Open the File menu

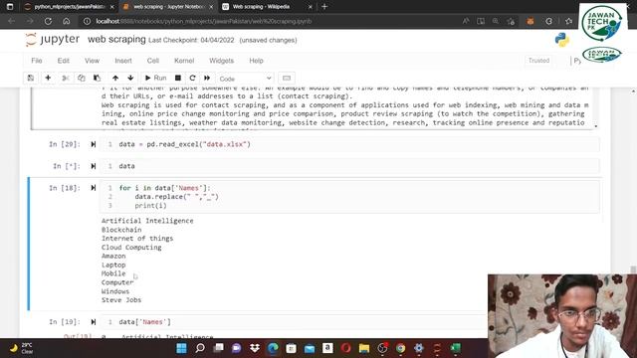pos(37,61)
